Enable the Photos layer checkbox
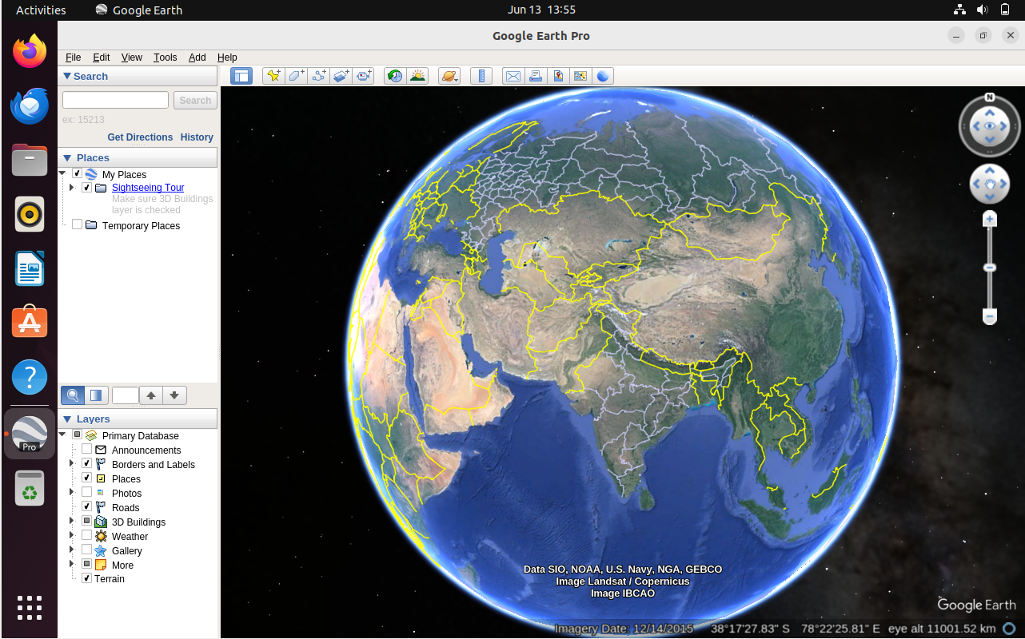The image size is (1025, 639). tap(87, 493)
